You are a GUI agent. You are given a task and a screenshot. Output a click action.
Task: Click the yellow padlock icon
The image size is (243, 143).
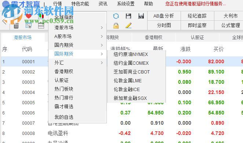click(x=116, y=26)
